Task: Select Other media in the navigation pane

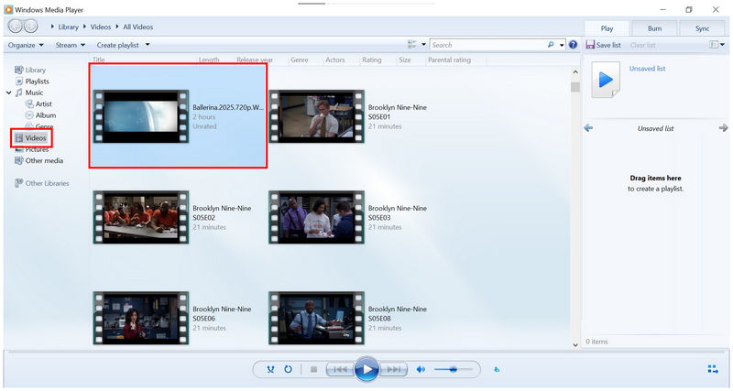Action: [x=38, y=160]
